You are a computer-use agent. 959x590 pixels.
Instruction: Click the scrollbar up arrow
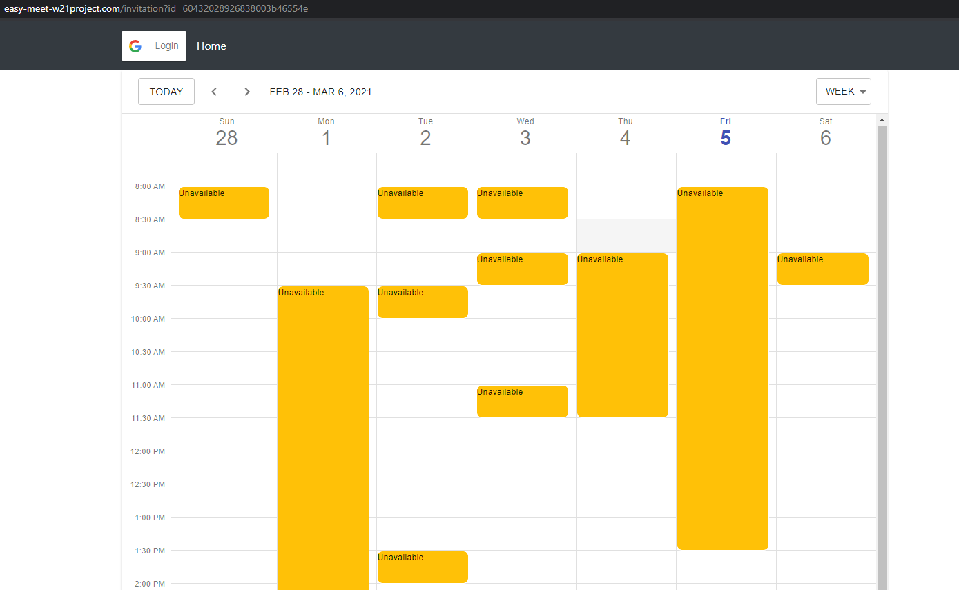click(x=882, y=119)
